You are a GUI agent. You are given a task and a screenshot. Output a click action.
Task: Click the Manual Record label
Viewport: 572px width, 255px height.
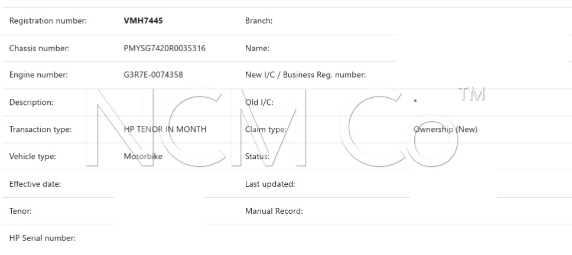274,211
